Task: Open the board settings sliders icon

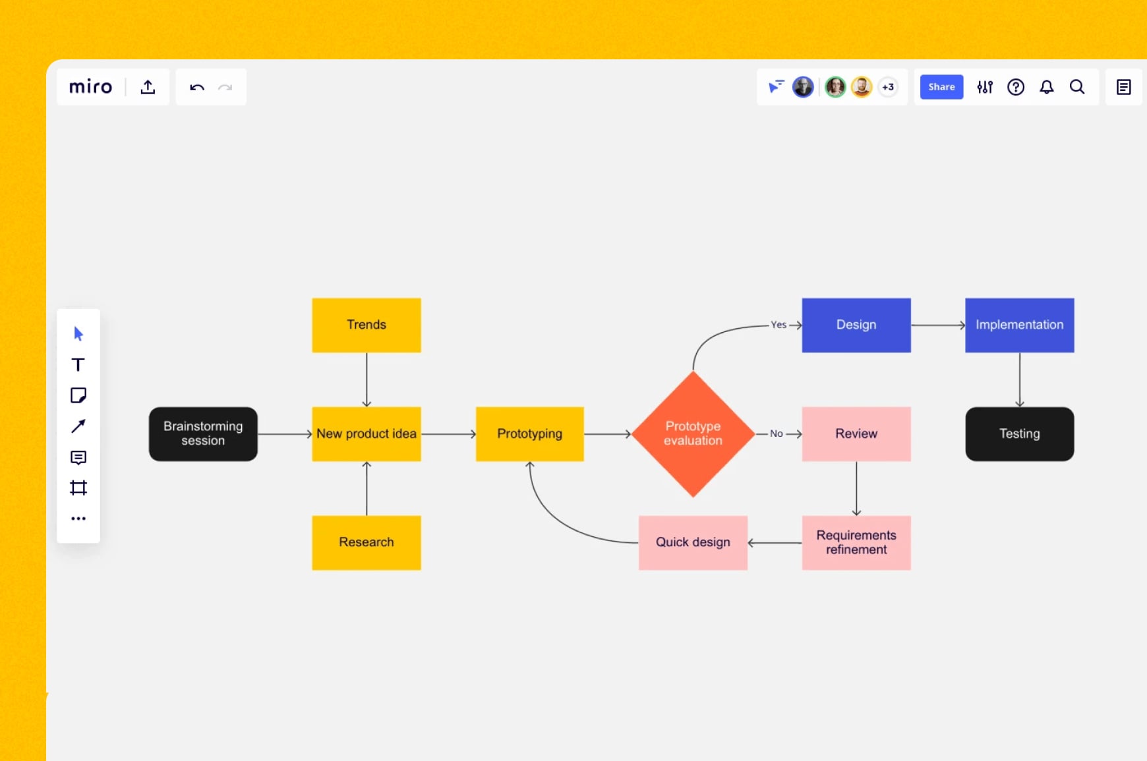Action: pos(985,87)
